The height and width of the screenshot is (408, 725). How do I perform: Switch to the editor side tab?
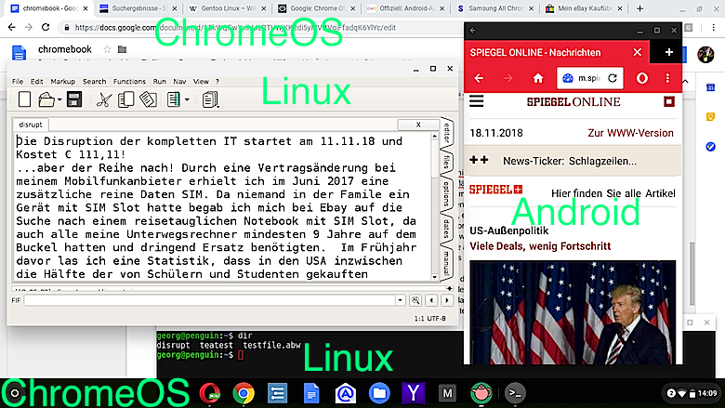446,133
